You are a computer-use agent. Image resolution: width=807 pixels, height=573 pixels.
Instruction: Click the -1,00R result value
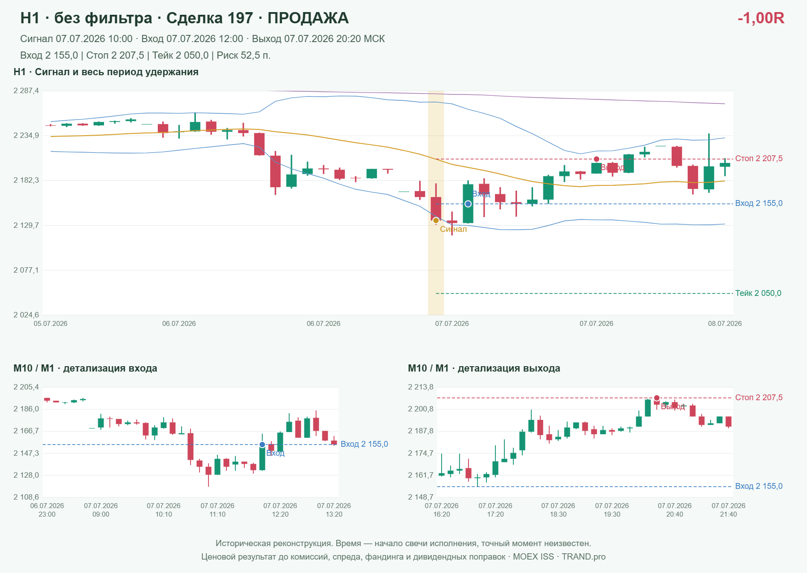(761, 18)
